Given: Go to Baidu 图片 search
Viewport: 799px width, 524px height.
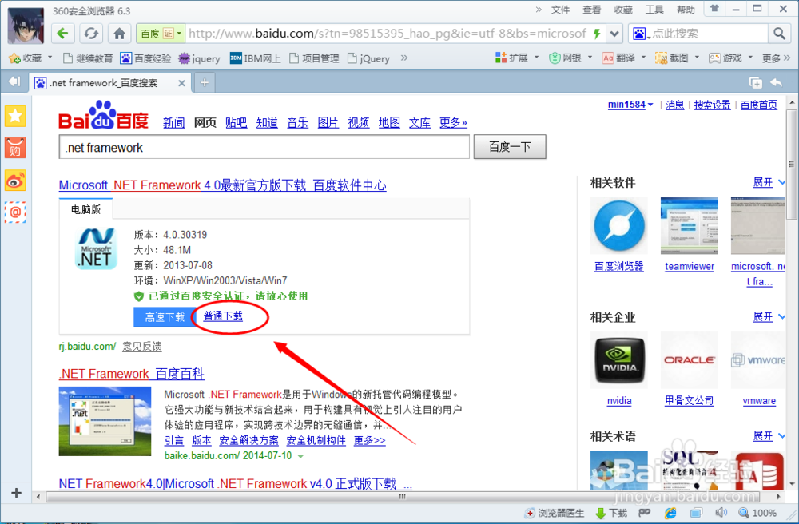Looking at the screenshot, I should [328, 122].
